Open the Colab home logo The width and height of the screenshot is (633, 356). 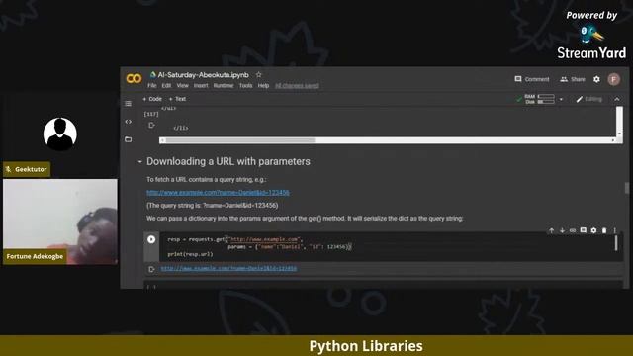click(x=135, y=78)
